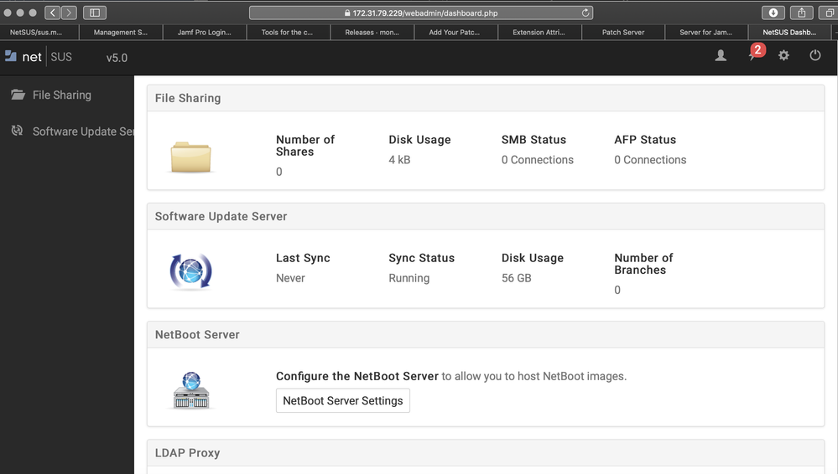Toggle the Safari sidebar button
Screen dimensions: 838x474
pos(95,13)
